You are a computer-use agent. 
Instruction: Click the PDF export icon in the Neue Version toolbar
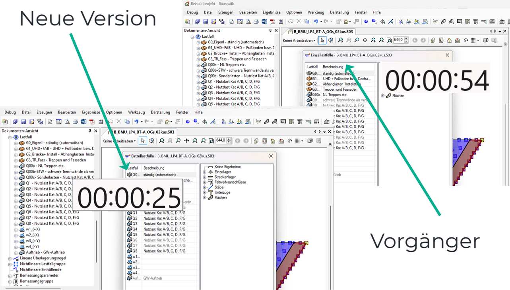coord(92,122)
